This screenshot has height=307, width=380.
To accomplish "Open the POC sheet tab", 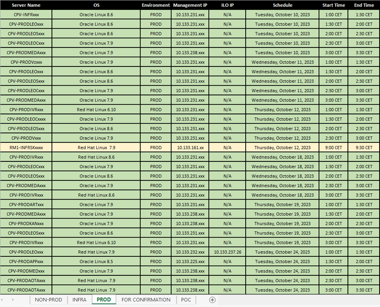I will 186,300.
